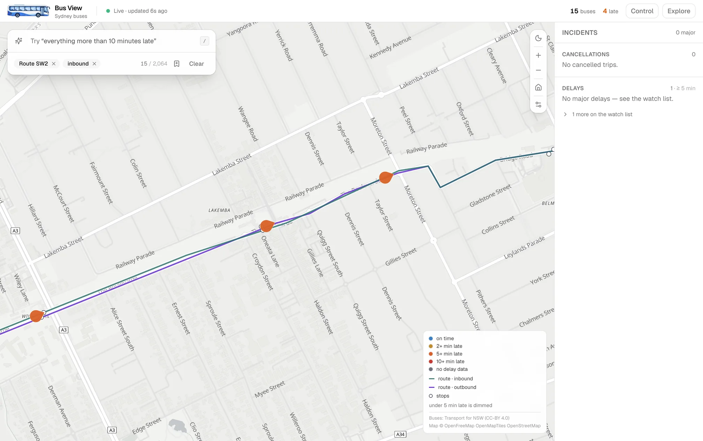Reset map to home view
Screen dimensions: 703x441
point(538,88)
